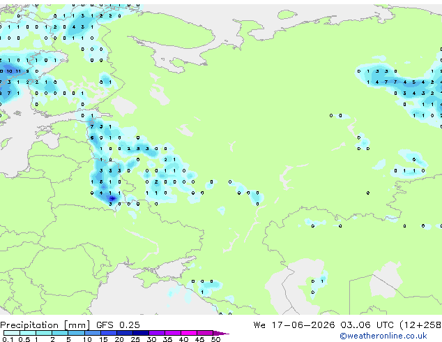Click the 2–5 mm legend color swatch

point(60,333)
